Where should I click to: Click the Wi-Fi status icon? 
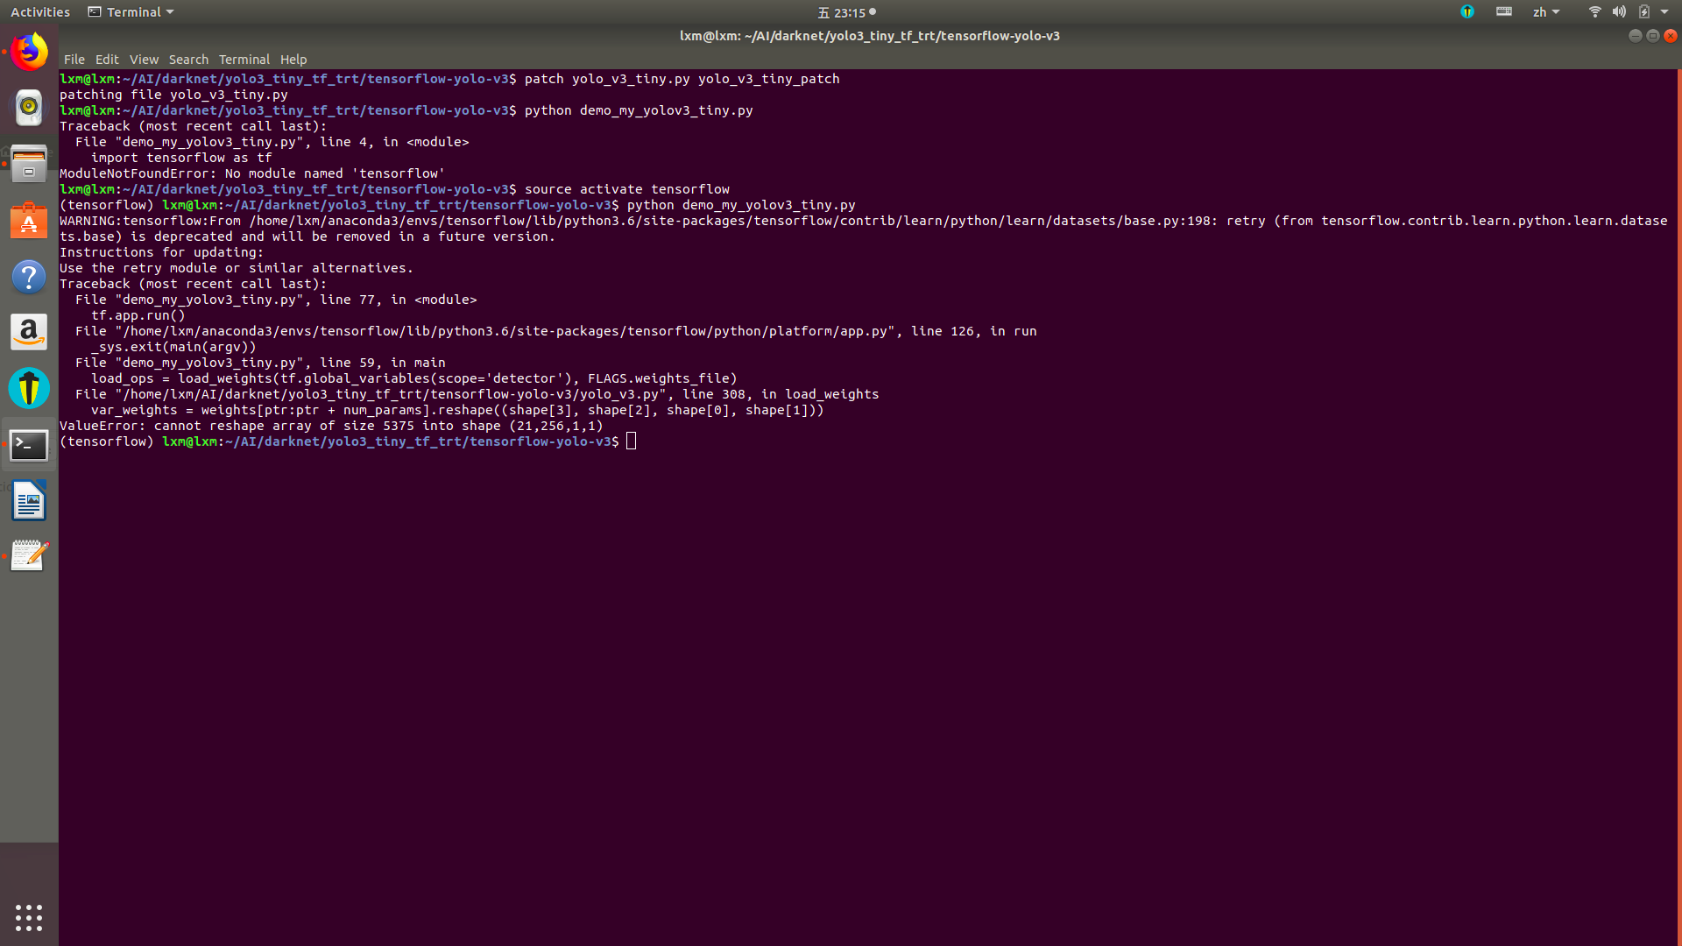click(1594, 12)
